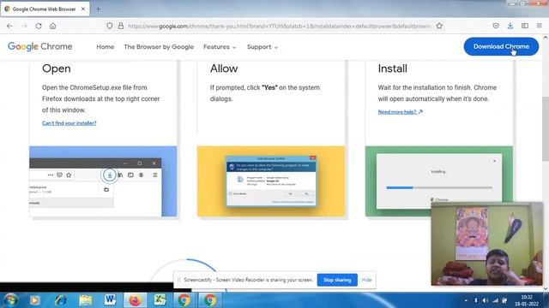Open the Firefox home page icon
Screen dimensions: 549x308
point(53,26)
